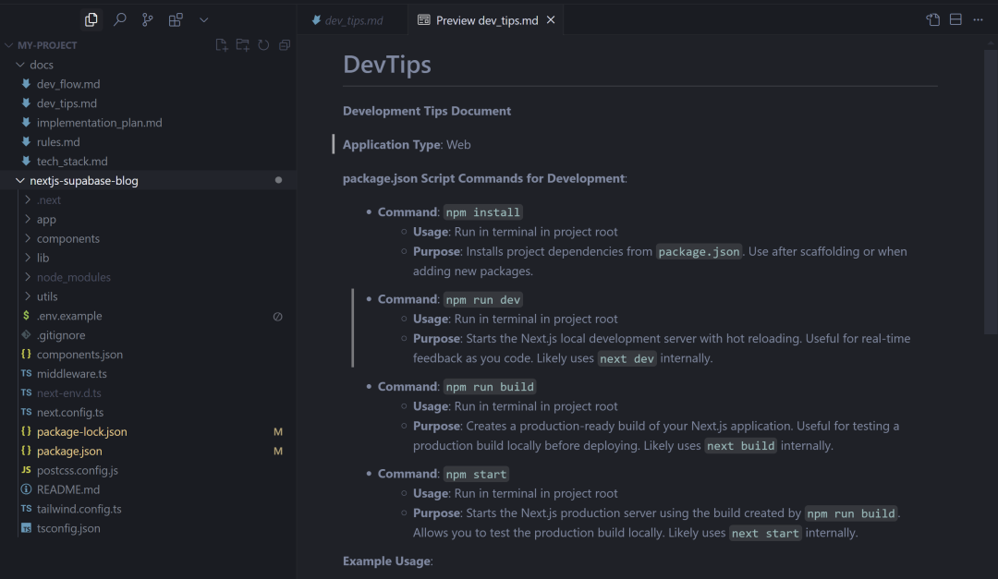Click the DevTips heading in preview

[387, 65]
